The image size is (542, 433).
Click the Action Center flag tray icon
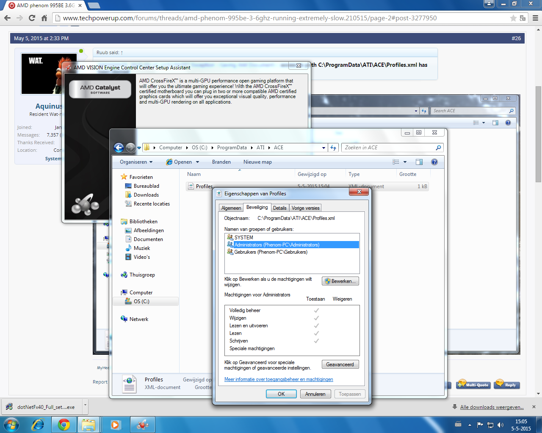coord(480,425)
